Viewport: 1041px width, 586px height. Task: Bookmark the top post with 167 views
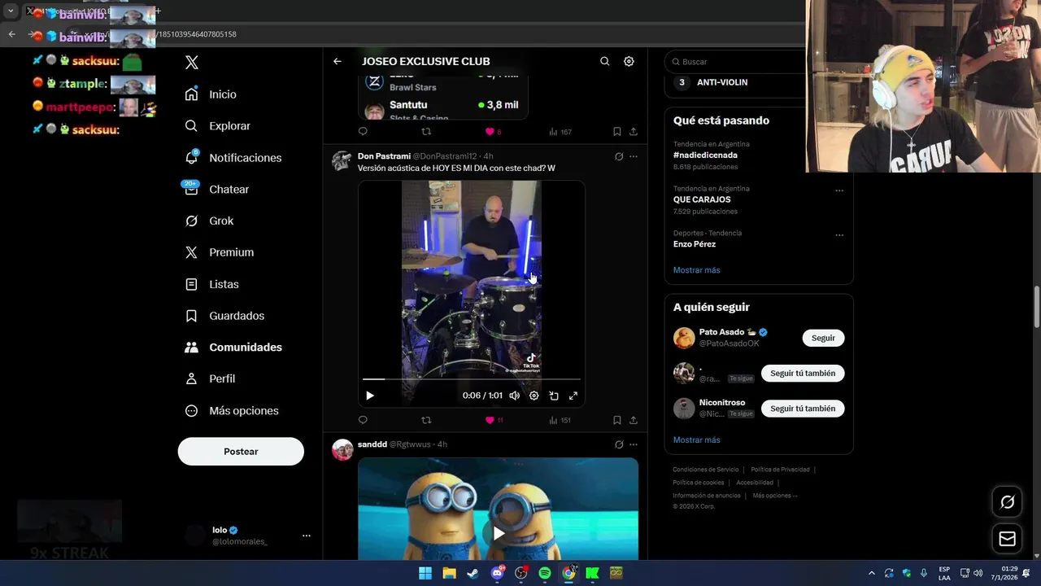pyautogui.click(x=616, y=132)
